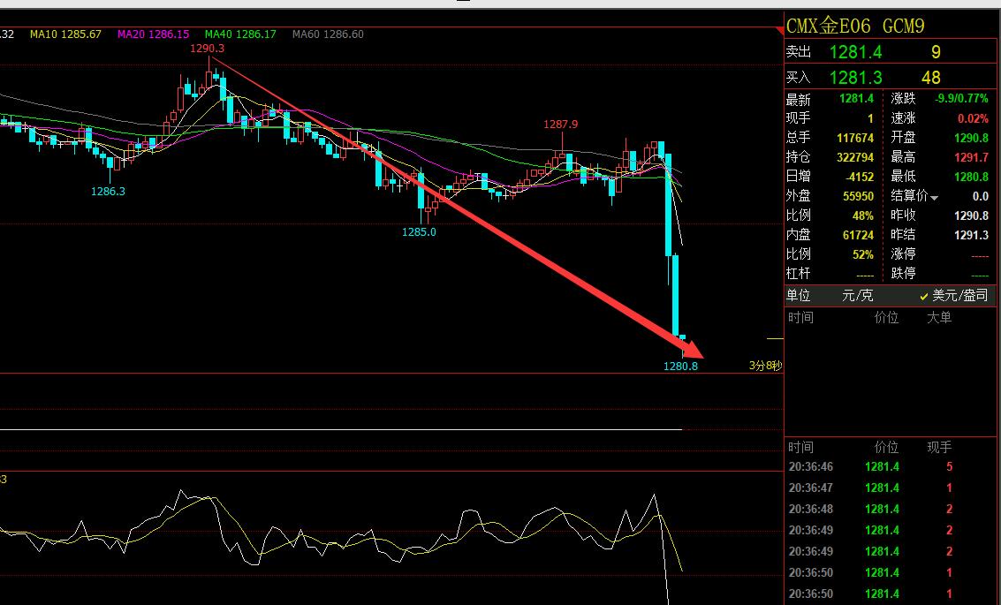Image resolution: width=1001 pixels, height=605 pixels.
Task: Click the 1290.3 high price marker
Action: pos(207,49)
